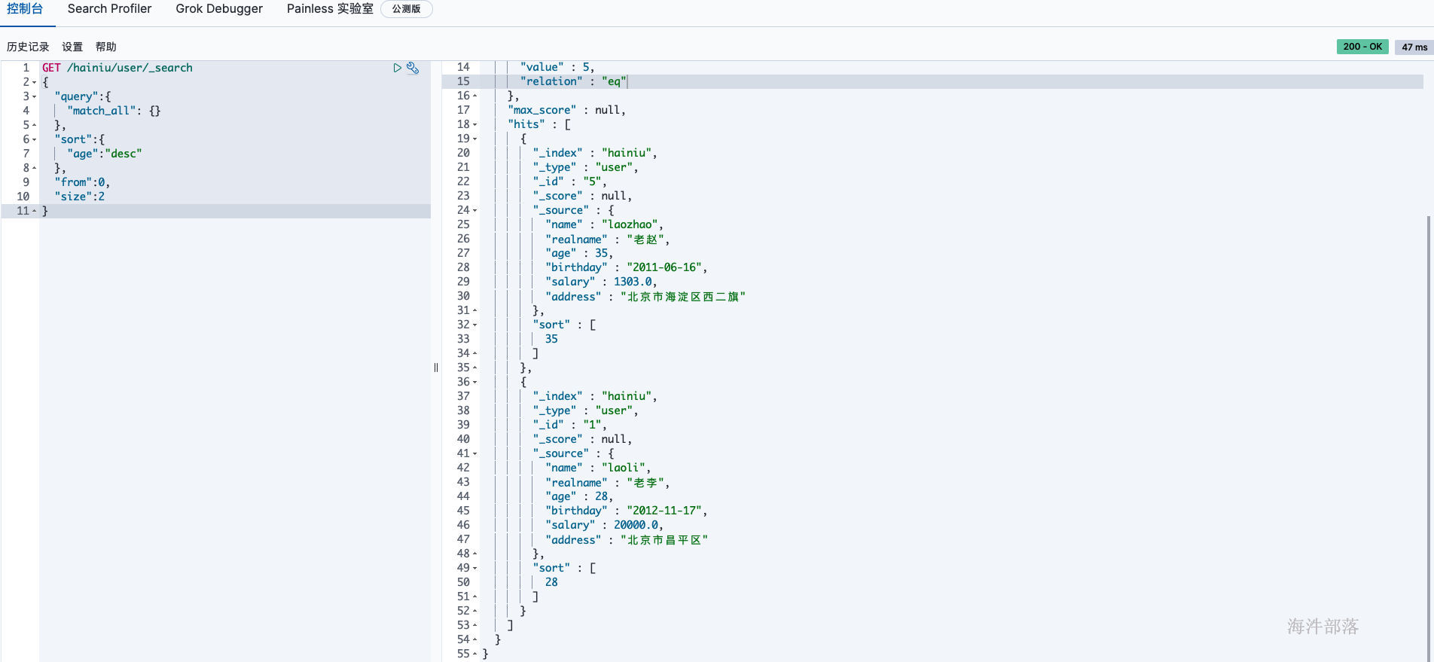The image size is (1434, 662).
Task: Toggle fold marker at response line 54
Action: (475, 639)
